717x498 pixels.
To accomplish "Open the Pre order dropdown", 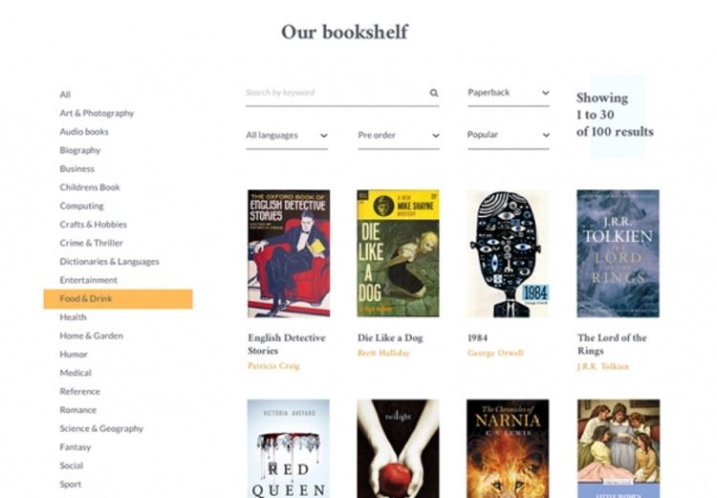I will [399, 136].
